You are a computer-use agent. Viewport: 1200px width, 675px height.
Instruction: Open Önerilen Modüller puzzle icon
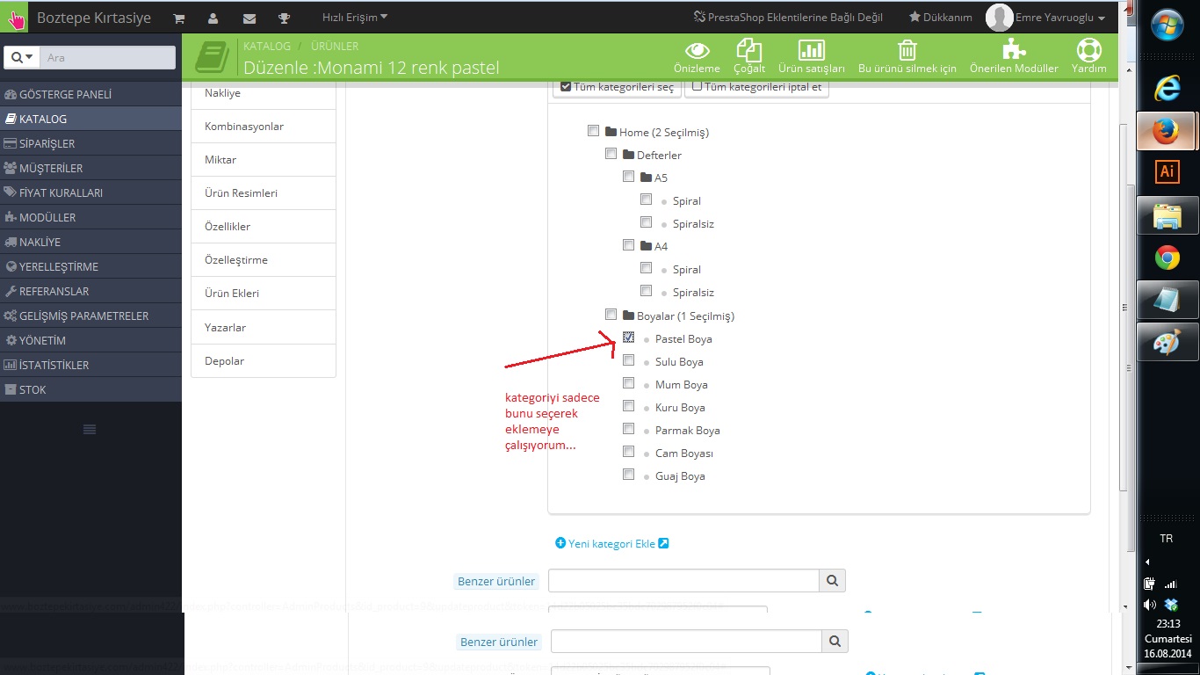[x=1014, y=50]
